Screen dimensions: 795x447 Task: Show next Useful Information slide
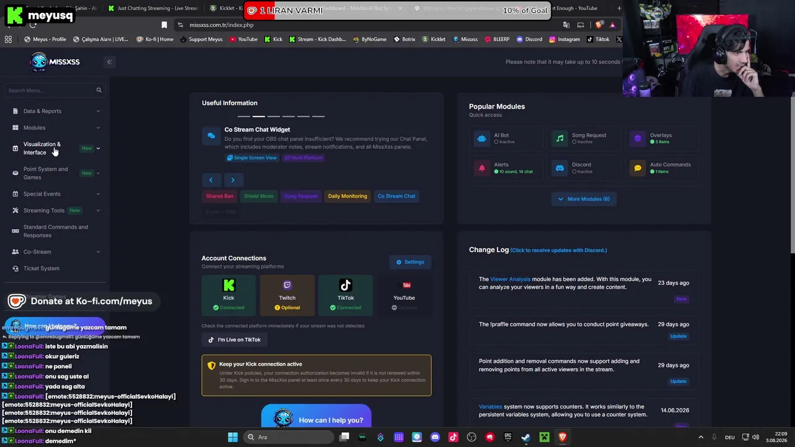tap(233, 180)
